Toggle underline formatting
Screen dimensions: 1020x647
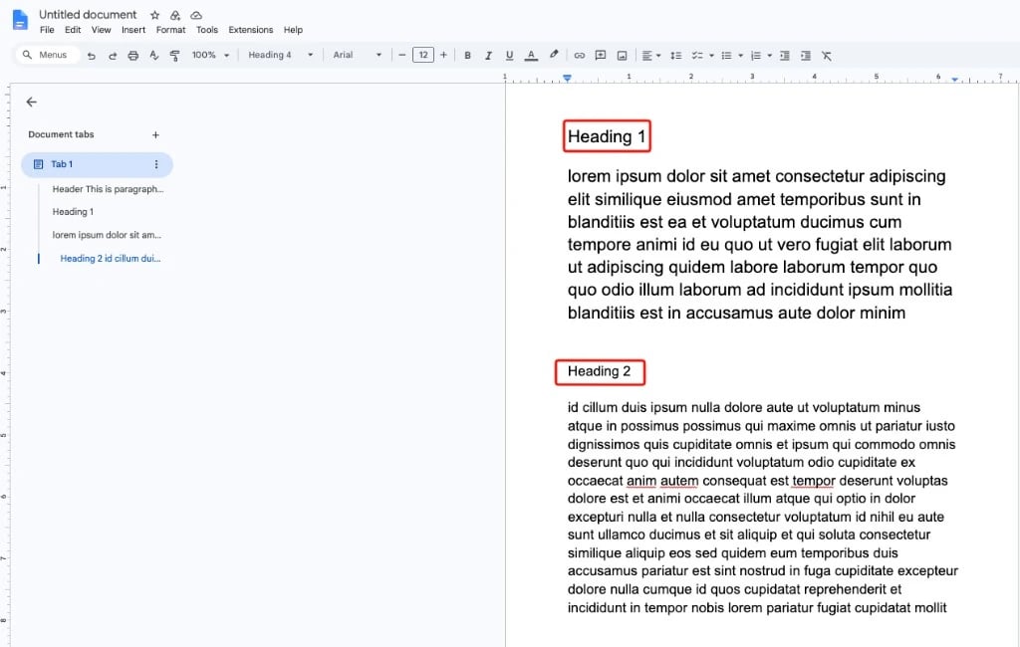pos(509,56)
